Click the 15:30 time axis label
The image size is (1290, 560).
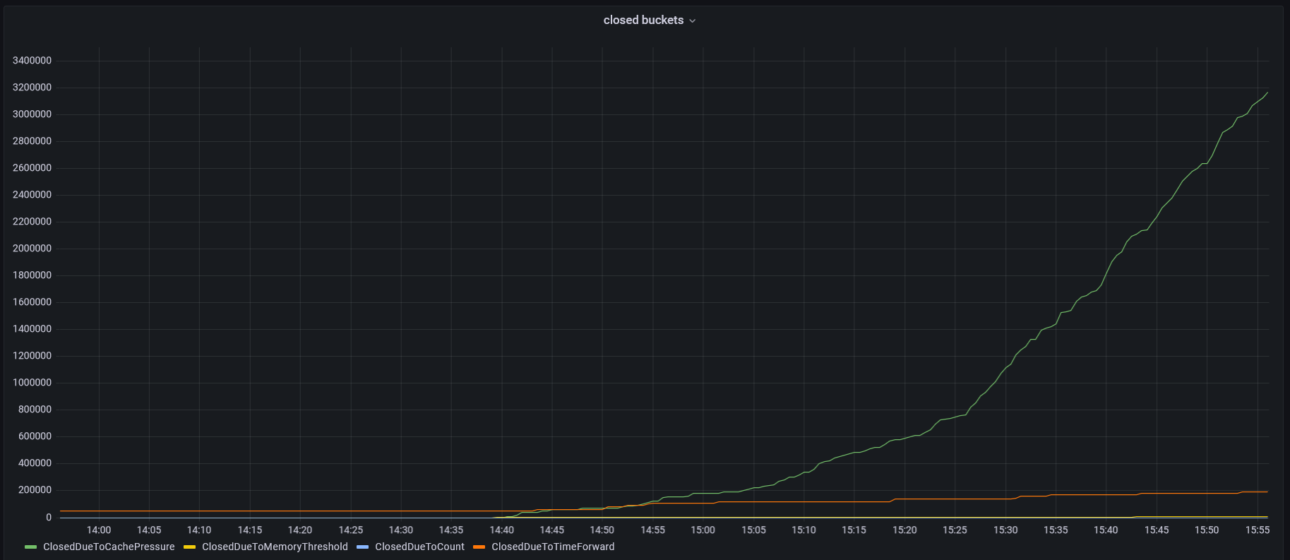click(1005, 530)
